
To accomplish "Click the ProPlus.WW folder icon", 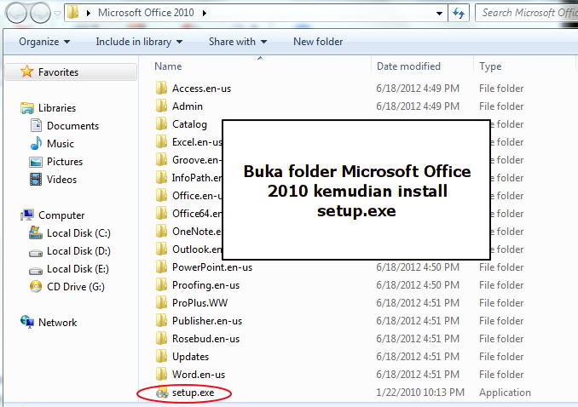I will click(161, 302).
